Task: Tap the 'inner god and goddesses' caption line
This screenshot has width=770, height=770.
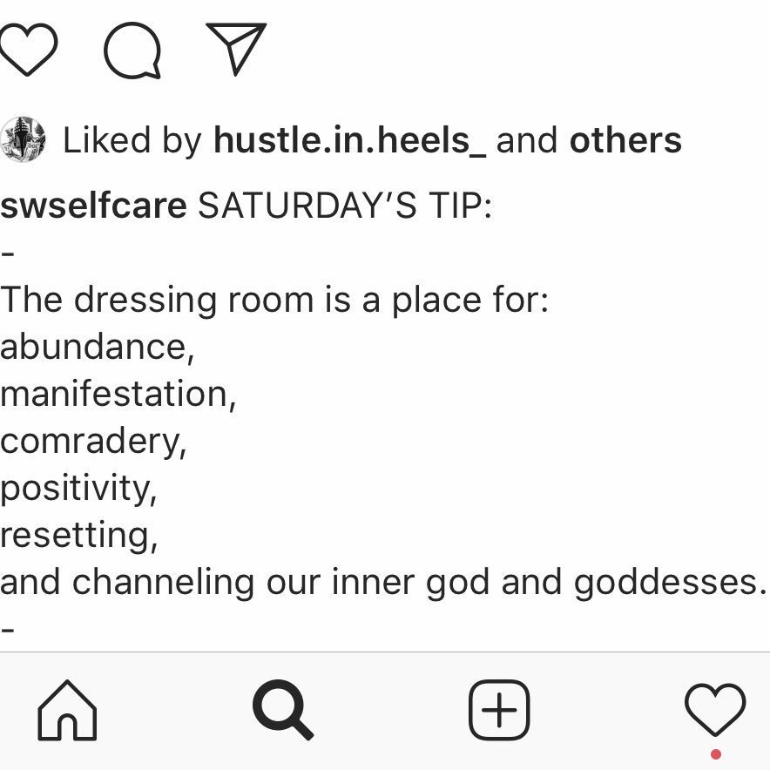Action: (383, 583)
